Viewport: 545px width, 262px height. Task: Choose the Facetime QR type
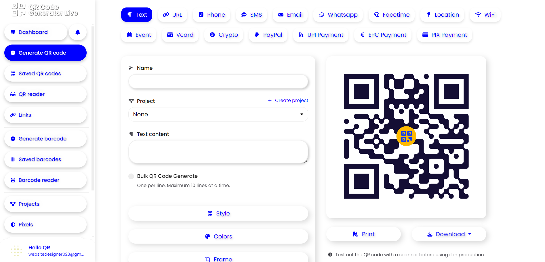click(x=392, y=15)
